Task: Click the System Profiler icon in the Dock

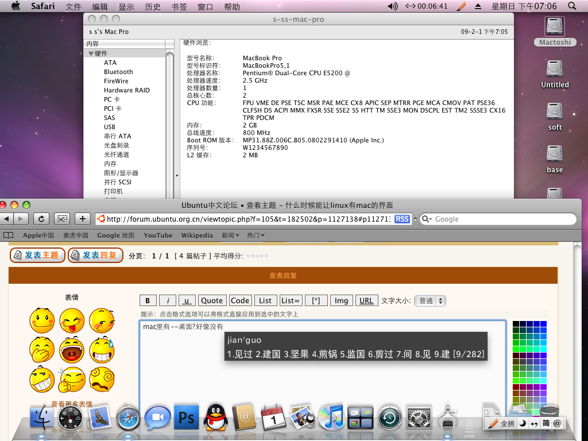Action: tap(447, 417)
